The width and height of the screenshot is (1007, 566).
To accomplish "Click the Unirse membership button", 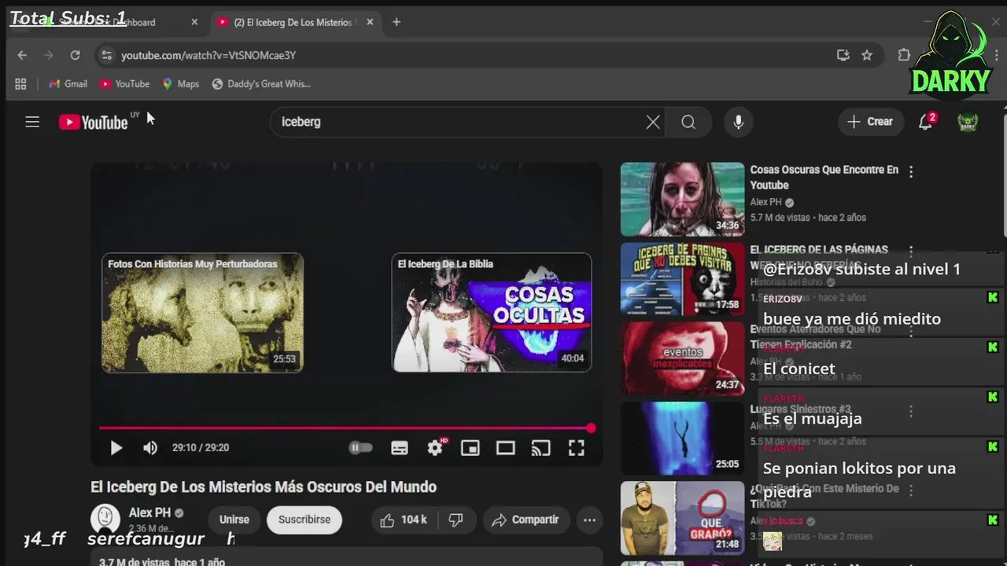I will pyautogui.click(x=234, y=520).
